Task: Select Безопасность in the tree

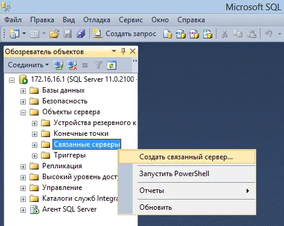Action: [65, 101]
